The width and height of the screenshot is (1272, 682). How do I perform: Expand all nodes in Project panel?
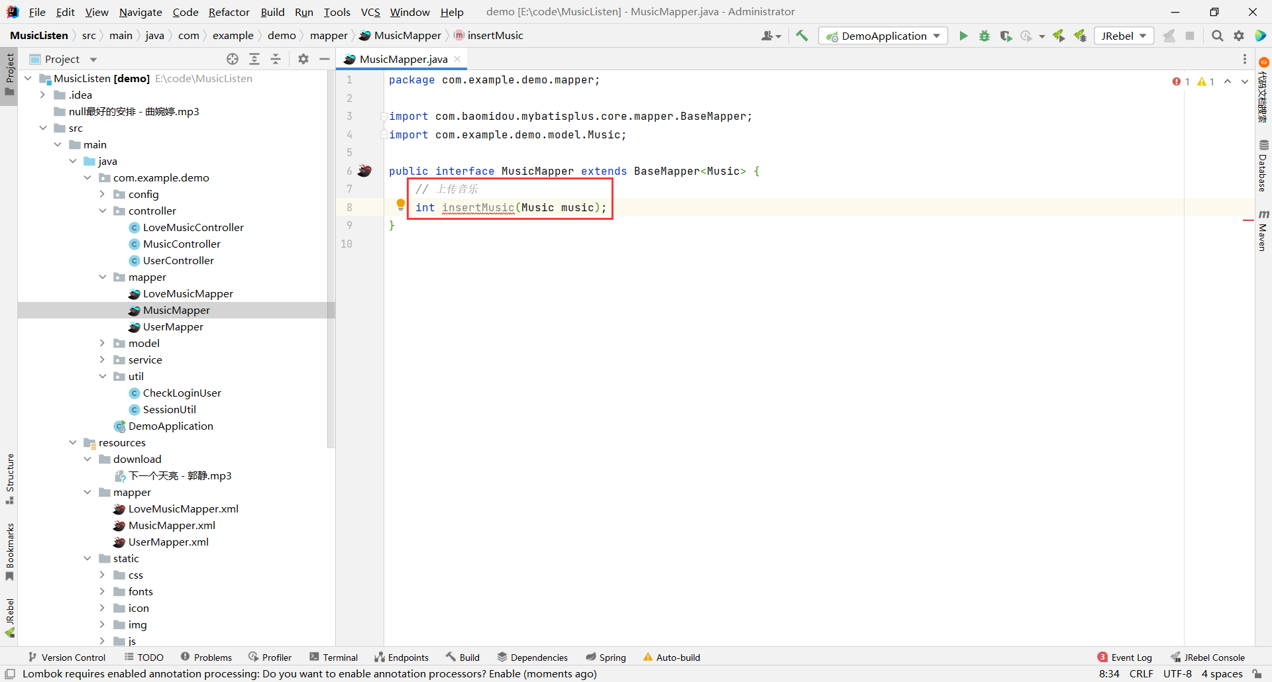point(254,59)
